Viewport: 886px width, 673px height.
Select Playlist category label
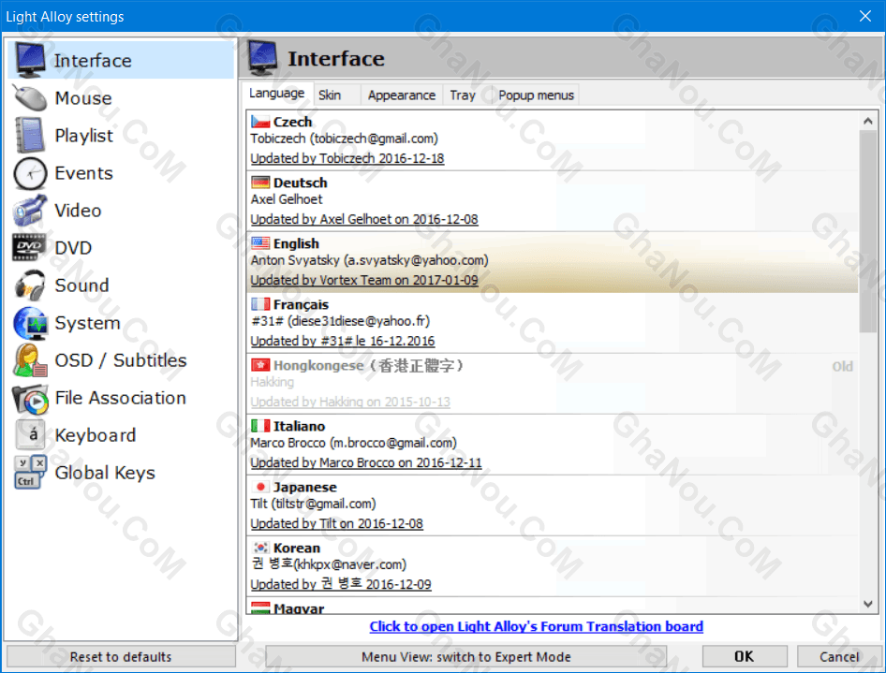click(83, 136)
